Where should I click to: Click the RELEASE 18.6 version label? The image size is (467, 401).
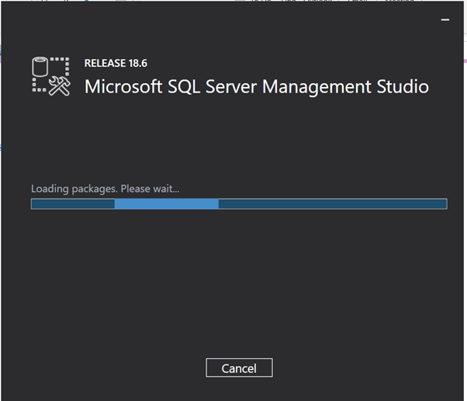[x=114, y=62]
